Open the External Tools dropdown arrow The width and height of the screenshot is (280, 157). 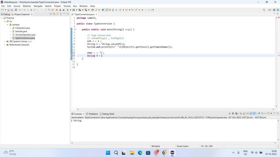[x=89, y=10]
